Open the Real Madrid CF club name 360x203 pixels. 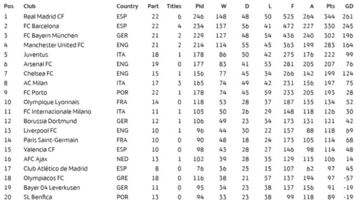pyautogui.click(x=44, y=16)
